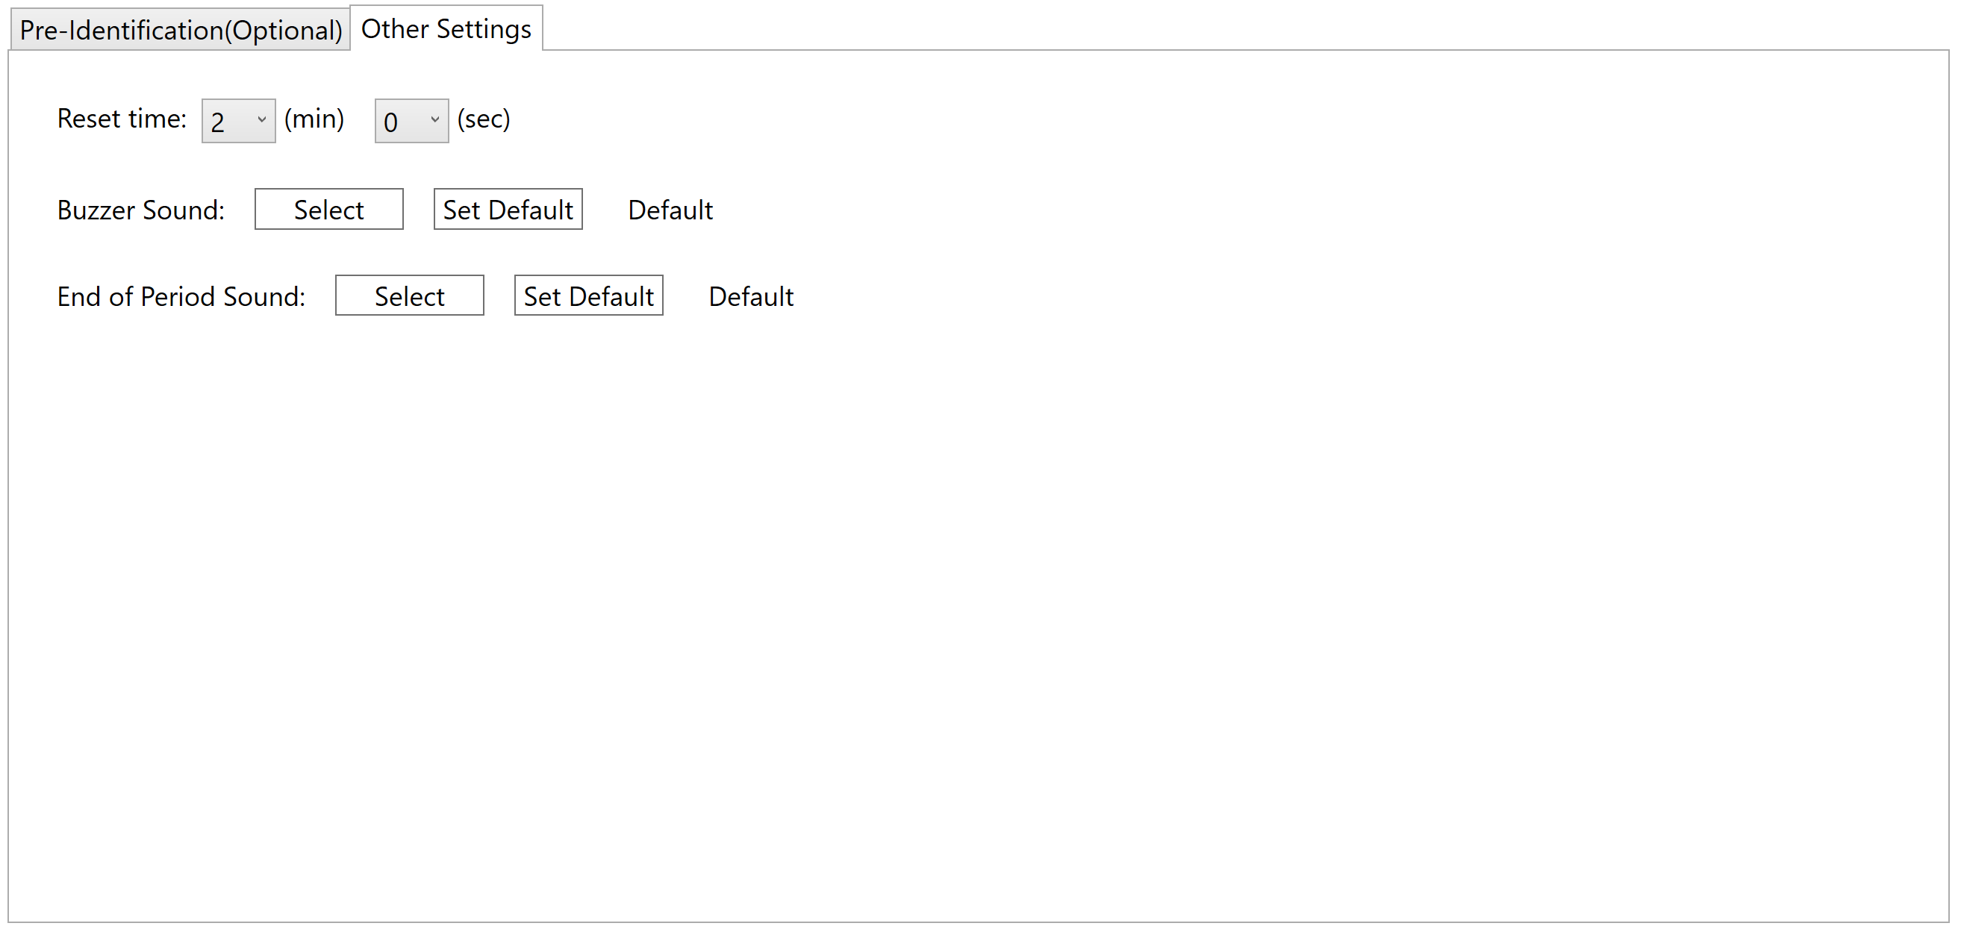Click the (sec) unit label

[484, 119]
